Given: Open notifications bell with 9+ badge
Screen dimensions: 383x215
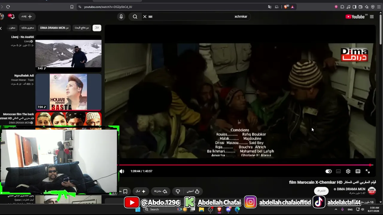Looking at the screenshot, I should tap(12, 16).
